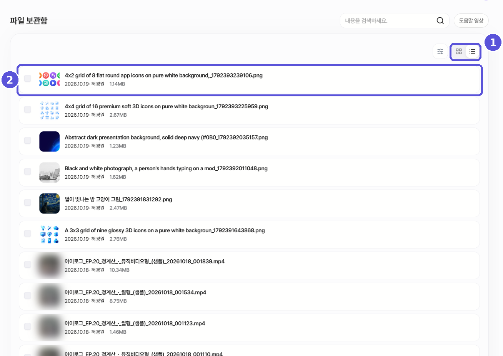Open thumbnail of 4x2 grid round app icons
This screenshot has width=503, height=356.
(50, 79)
